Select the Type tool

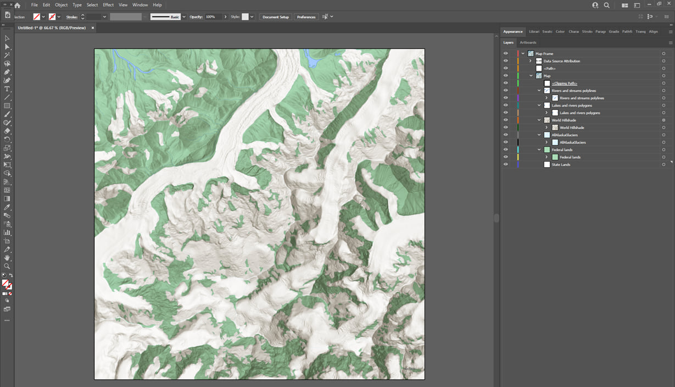(x=7, y=88)
